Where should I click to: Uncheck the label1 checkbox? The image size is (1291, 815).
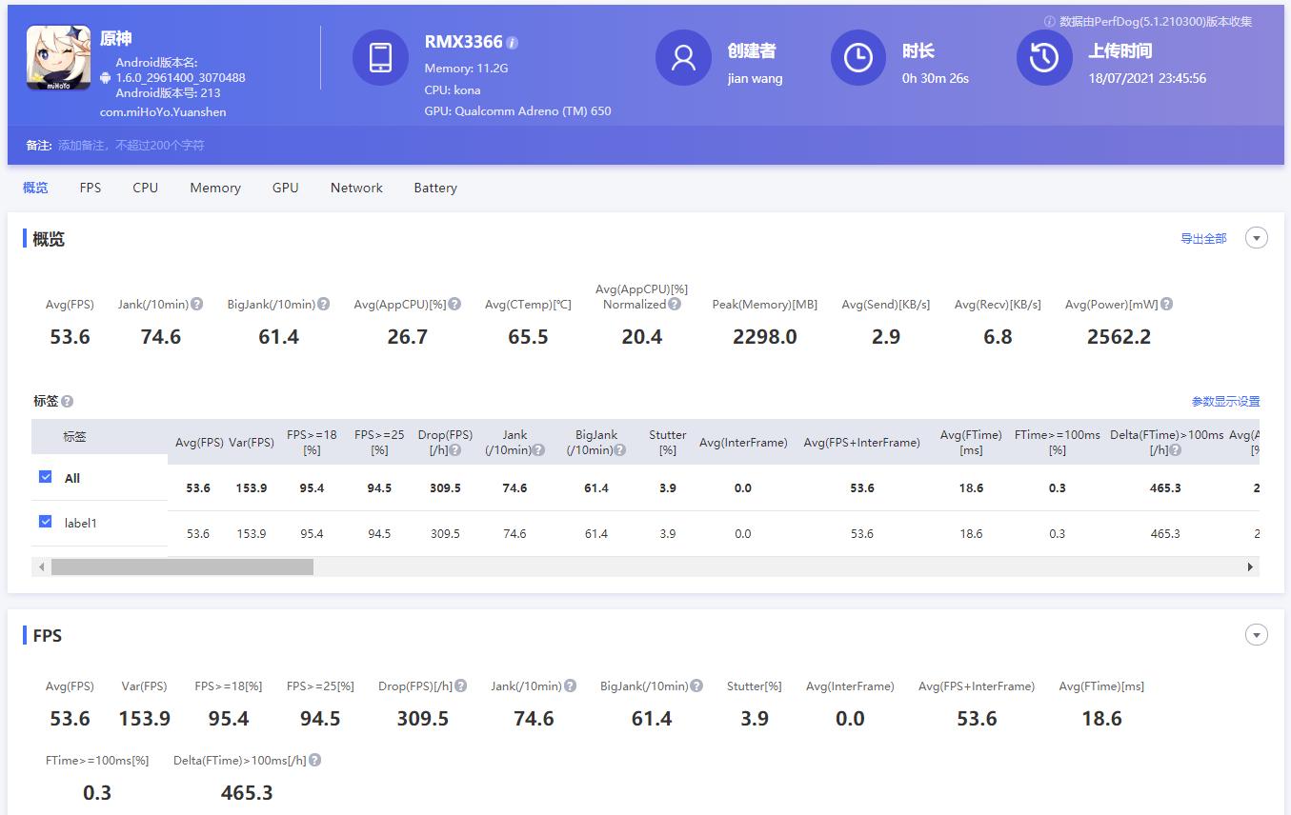coord(45,522)
